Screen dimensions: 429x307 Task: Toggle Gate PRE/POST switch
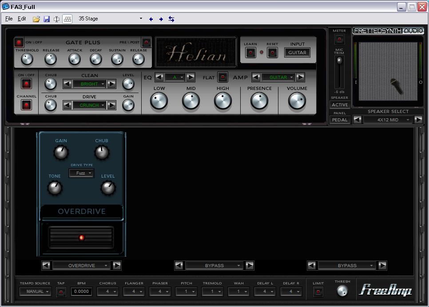pos(147,42)
